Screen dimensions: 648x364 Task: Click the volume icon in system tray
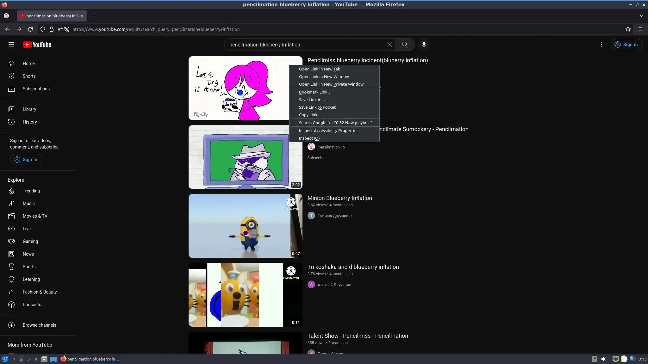(604, 359)
